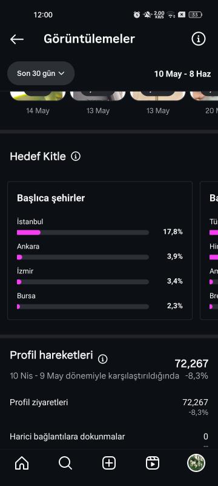Tap info icon beside Hedef Kitle

click(76, 156)
